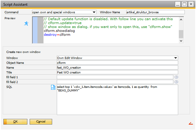
Task: Click the fill field 1 picker icon
Action: (176, 77)
